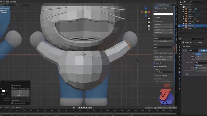
Task: Toggle the Screencast Keys checkbox
Action: [x=156, y=8]
